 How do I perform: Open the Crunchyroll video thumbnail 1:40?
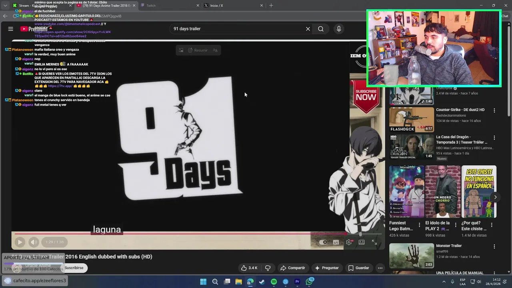click(x=412, y=96)
